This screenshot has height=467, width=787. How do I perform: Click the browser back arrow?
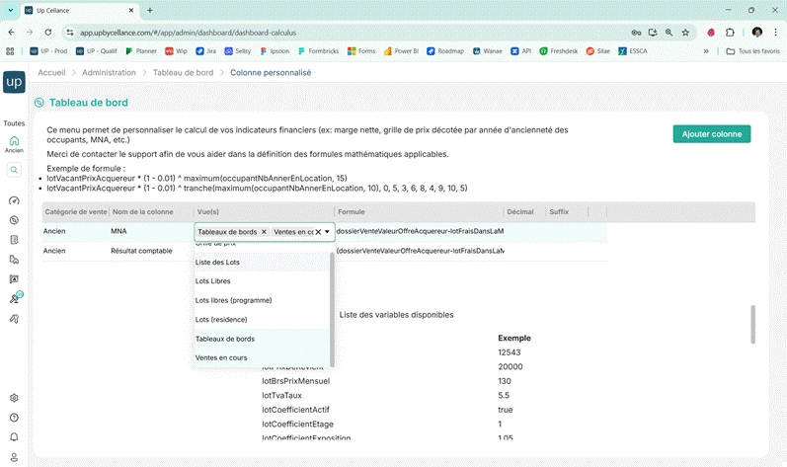pos(12,33)
